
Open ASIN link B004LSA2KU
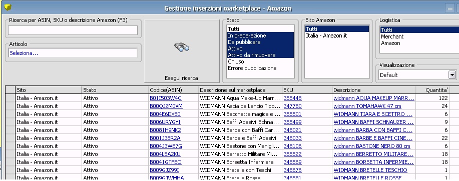pos(165,154)
